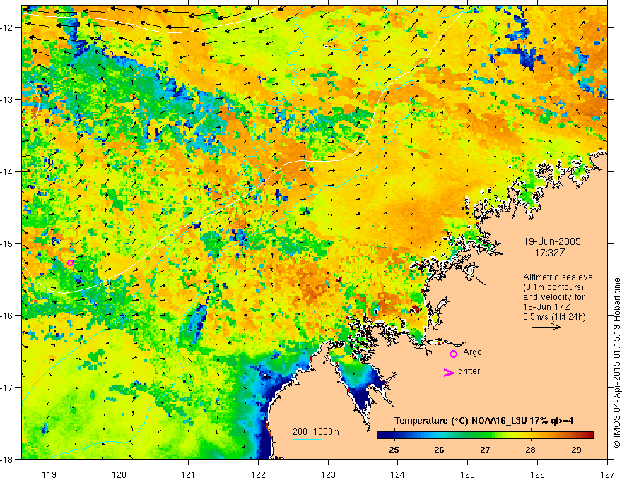
Task: Click the time label 17:32Z
Action: coord(550,253)
